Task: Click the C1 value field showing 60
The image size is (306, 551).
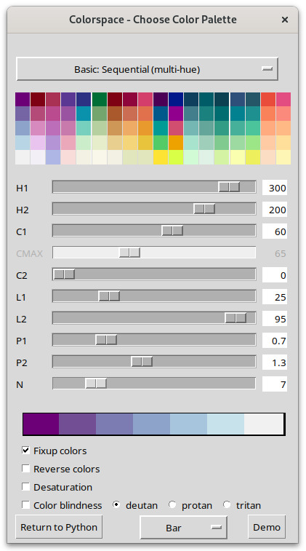Action: (x=275, y=231)
